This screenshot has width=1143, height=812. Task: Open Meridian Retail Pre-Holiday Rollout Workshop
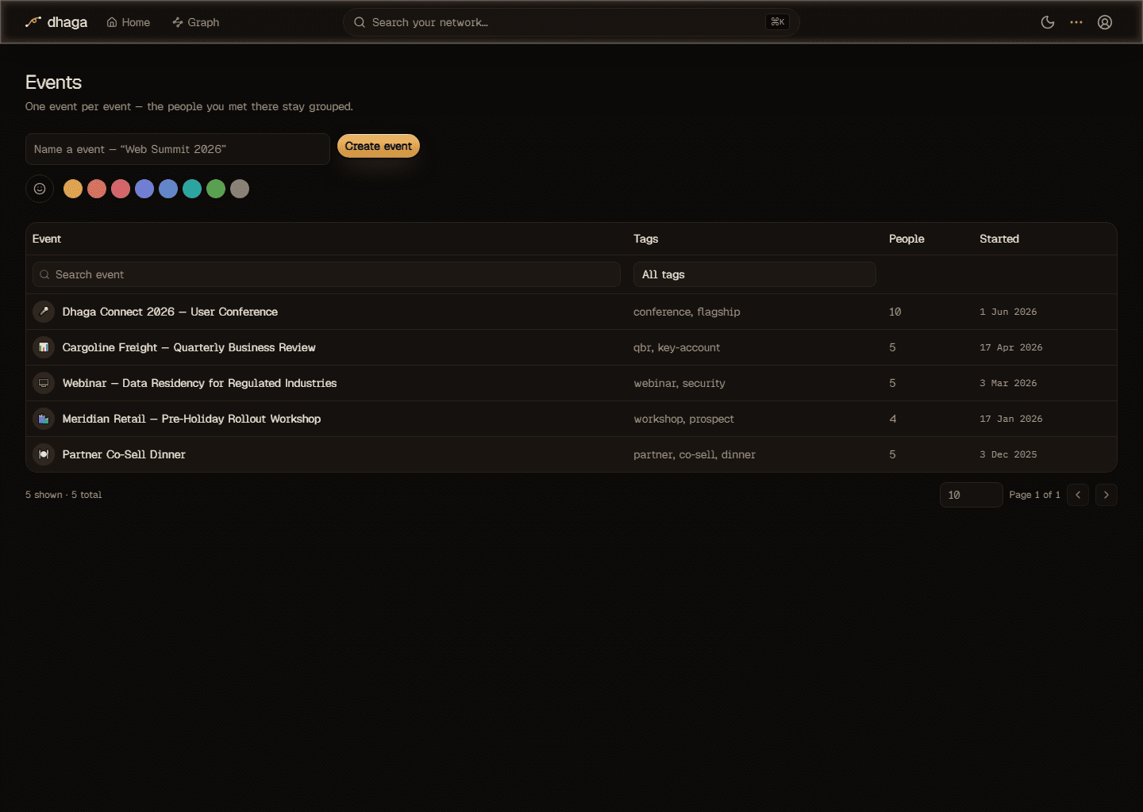191,419
